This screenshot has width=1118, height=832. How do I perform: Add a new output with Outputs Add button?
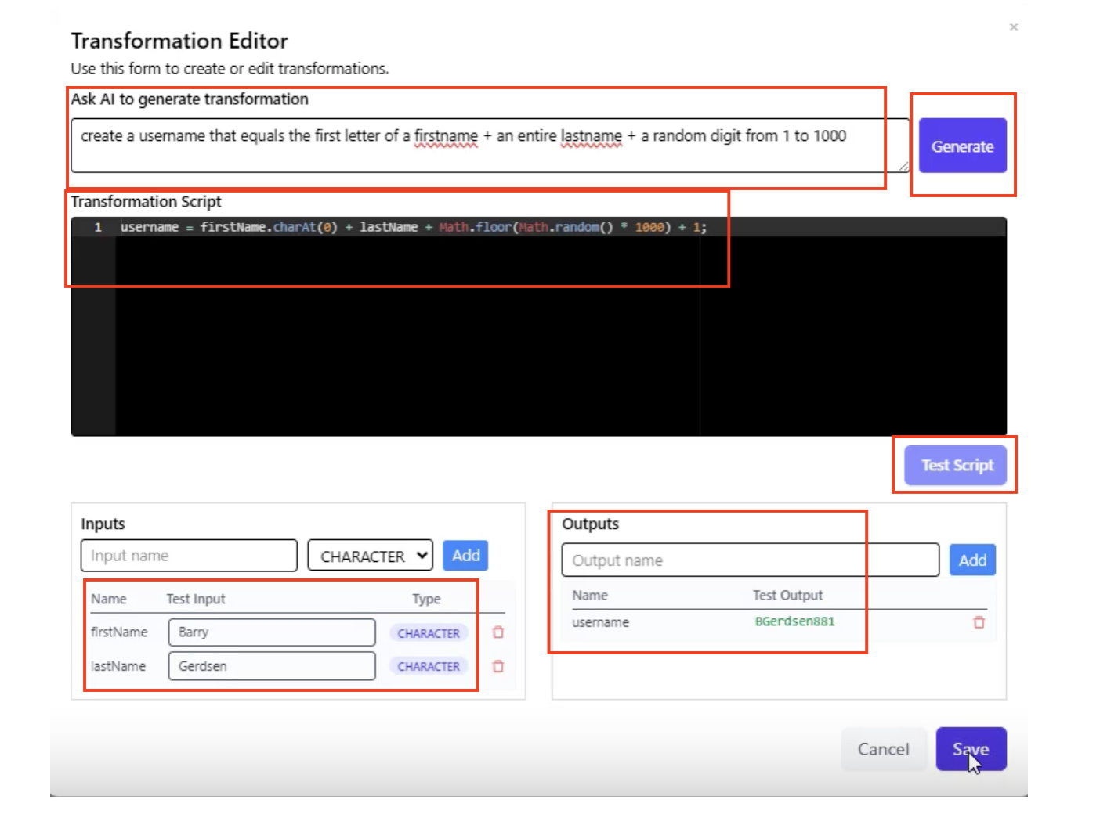point(972,560)
